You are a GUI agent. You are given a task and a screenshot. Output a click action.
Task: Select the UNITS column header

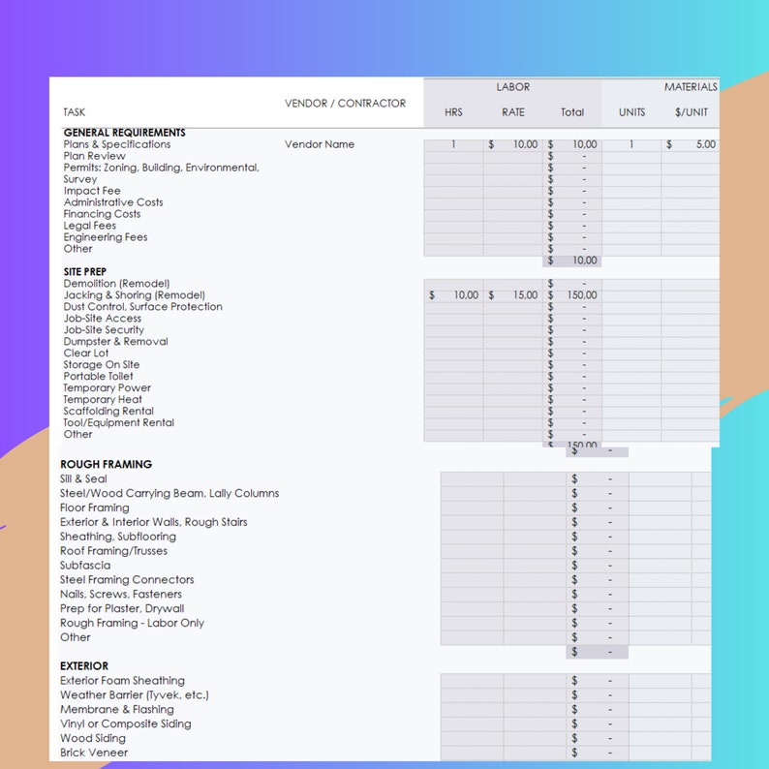(x=631, y=112)
